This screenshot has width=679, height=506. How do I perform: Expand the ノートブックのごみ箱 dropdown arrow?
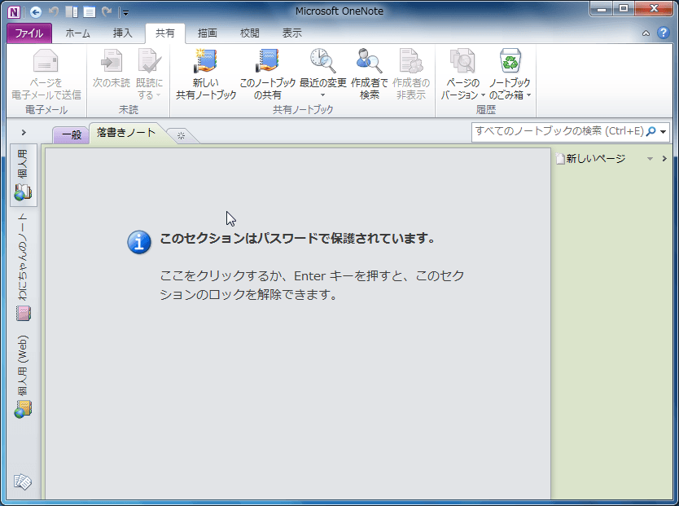(x=528, y=95)
